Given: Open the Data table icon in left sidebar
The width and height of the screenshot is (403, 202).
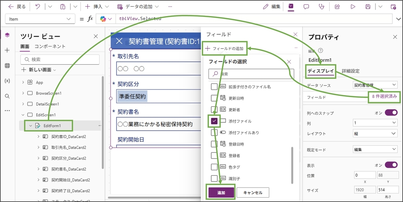Looking at the screenshot, I should [x=7, y=66].
